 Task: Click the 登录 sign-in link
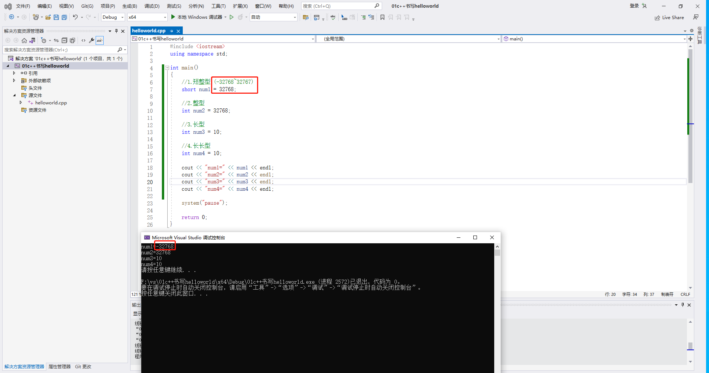[634, 6]
